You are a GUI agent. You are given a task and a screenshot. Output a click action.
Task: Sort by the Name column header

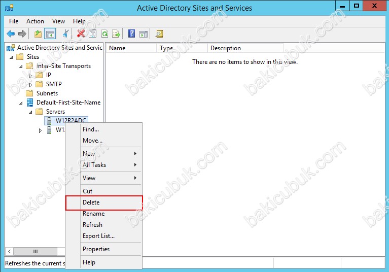pyautogui.click(x=131, y=48)
